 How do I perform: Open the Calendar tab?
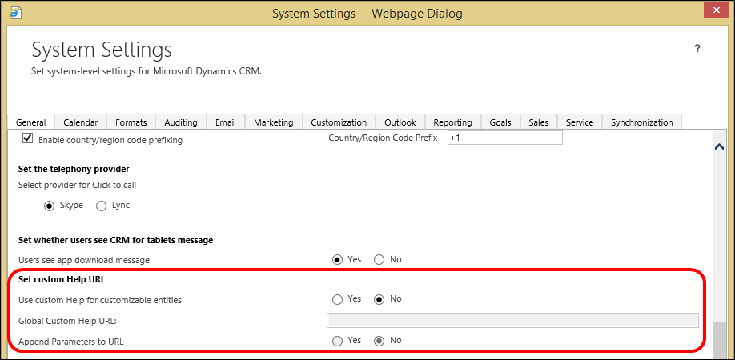pyautogui.click(x=80, y=122)
